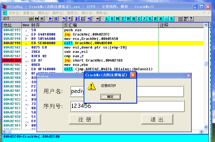This screenshot has height=142, width=215.
Task: Select the 'push eax' instruction row
Action: click(x=103, y=30)
